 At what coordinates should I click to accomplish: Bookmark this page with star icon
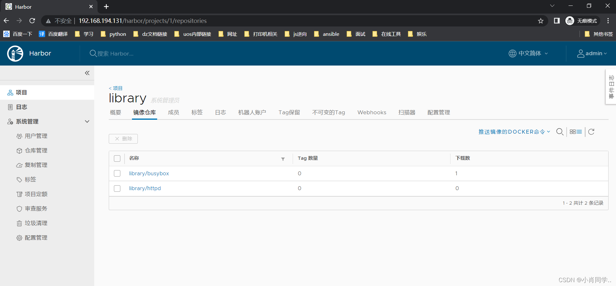point(541,21)
